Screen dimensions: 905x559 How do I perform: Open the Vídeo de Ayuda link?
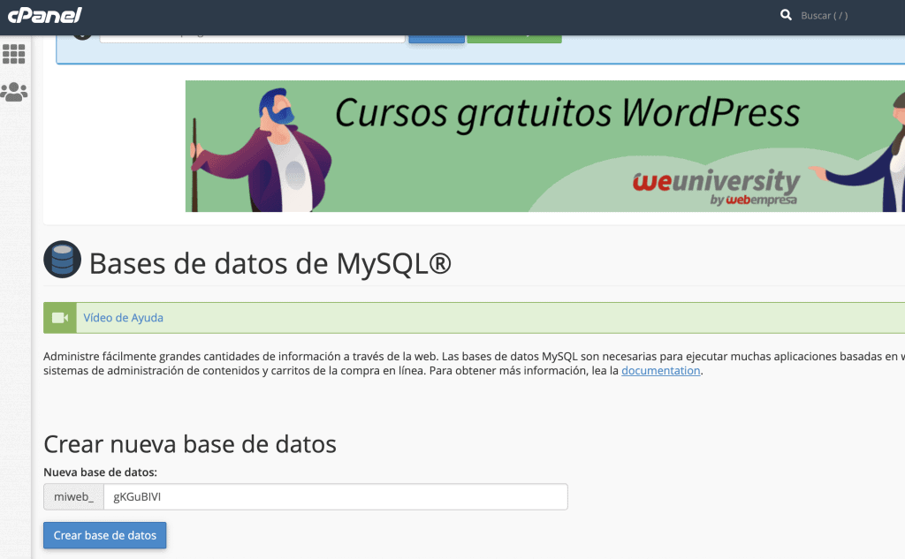tap(123, 318)
